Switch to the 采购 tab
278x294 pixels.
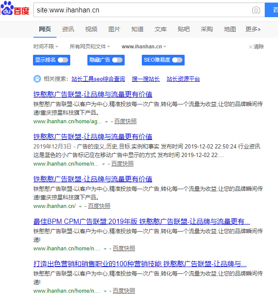(x=206, y=29)
